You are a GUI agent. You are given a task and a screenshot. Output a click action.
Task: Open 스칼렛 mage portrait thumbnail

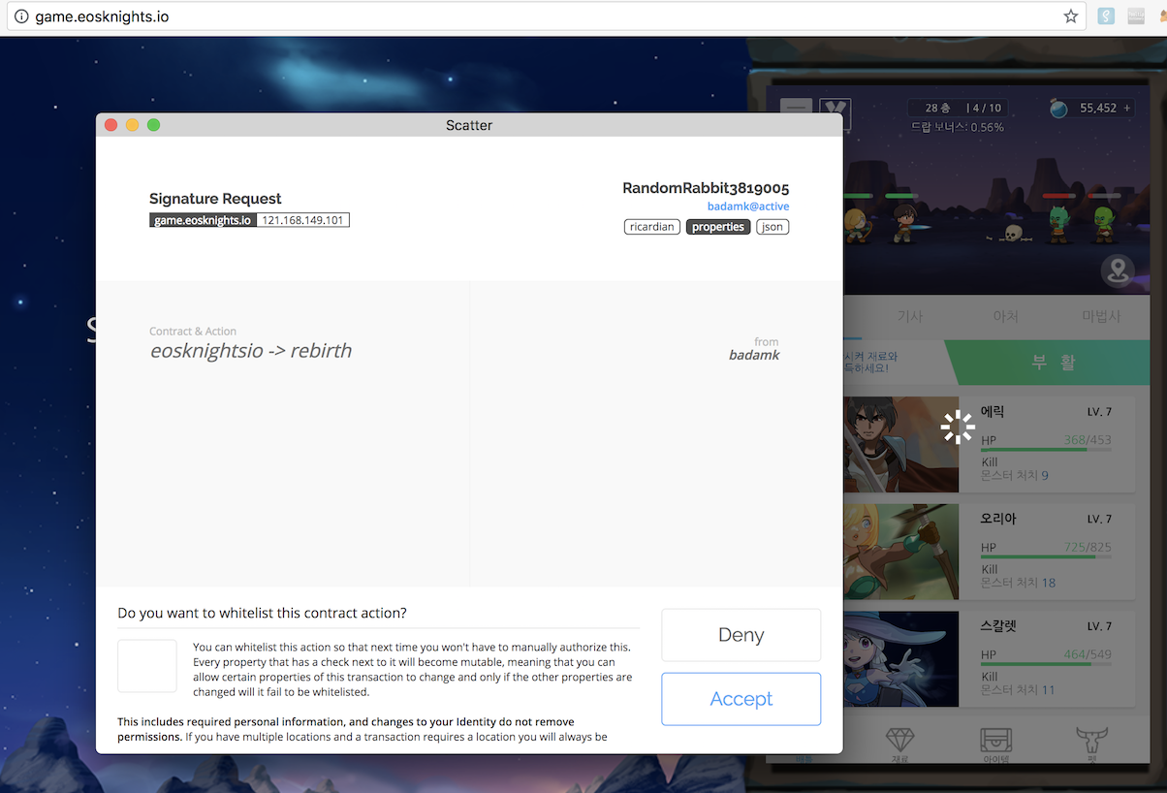tap(900, 658)
